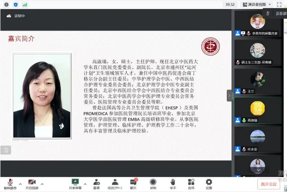Check the green network signal icon
The width and height of the screenshot is (287, 192).
[x=25, y=5]
